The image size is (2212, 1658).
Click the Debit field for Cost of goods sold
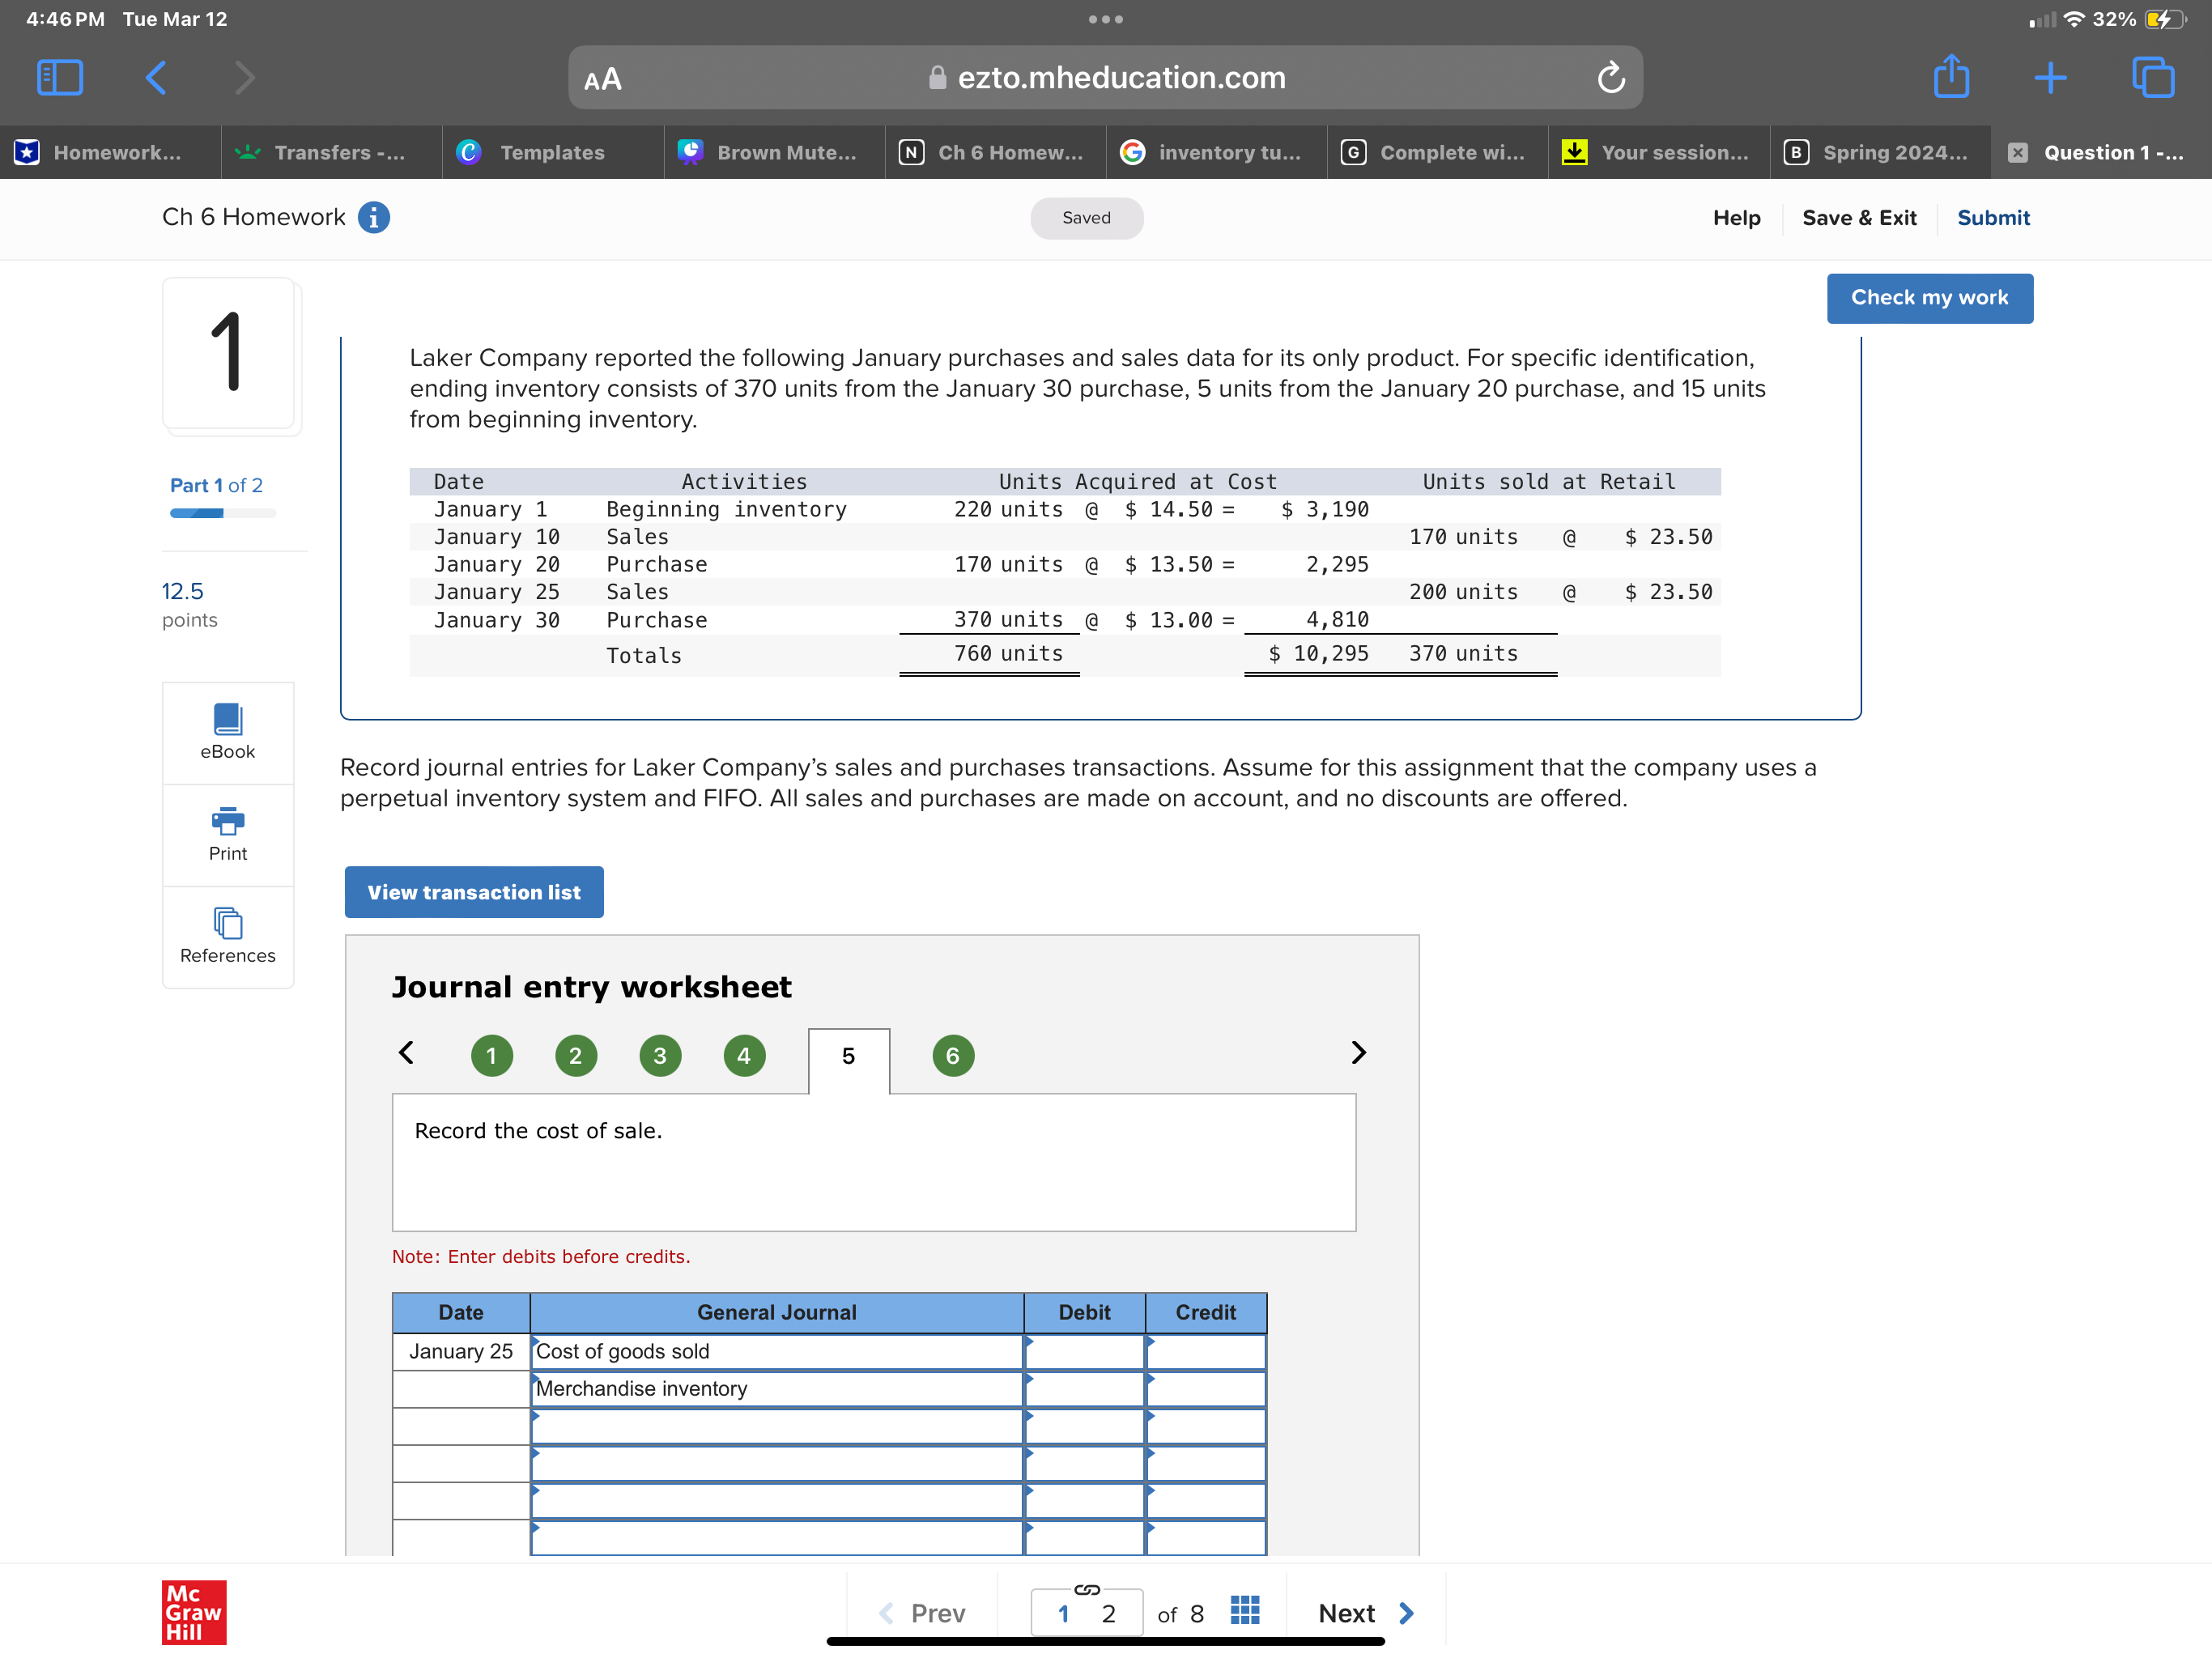tap(1084, 1351)
